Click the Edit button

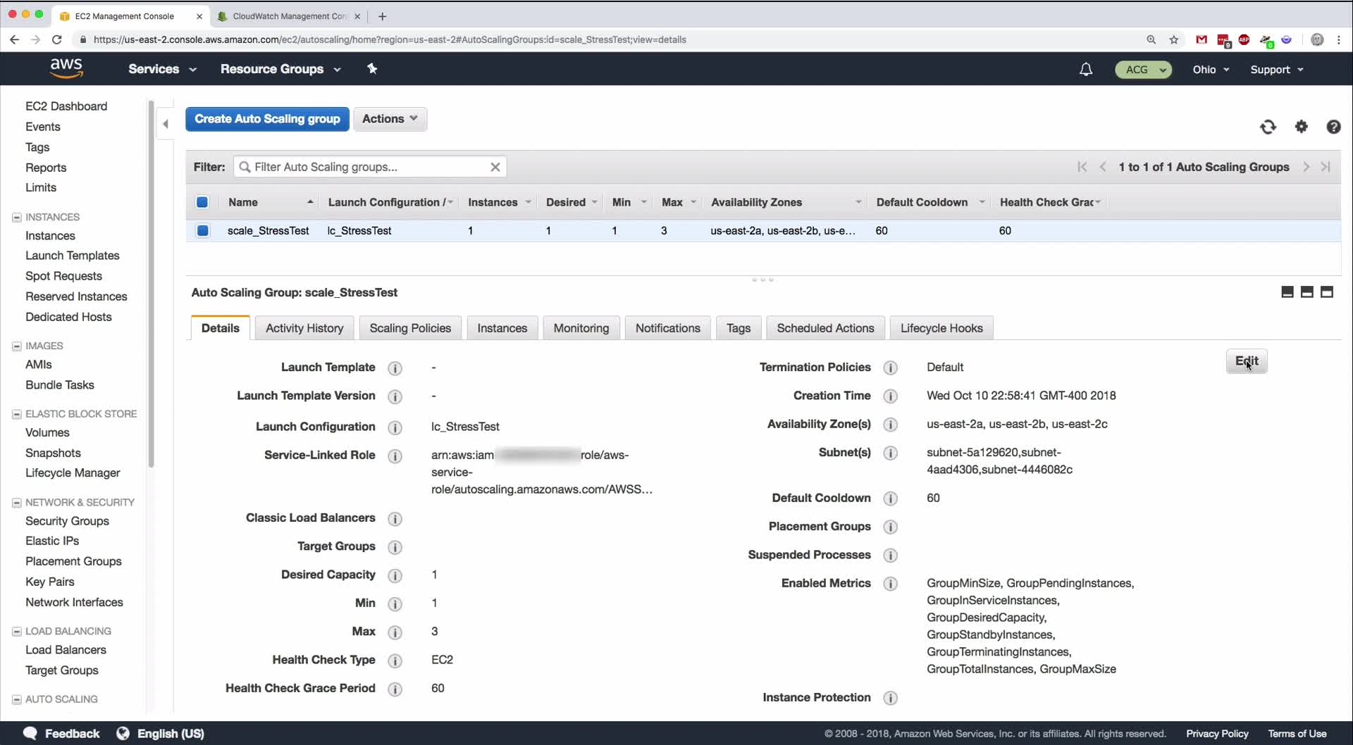[x=1247, y=361]
